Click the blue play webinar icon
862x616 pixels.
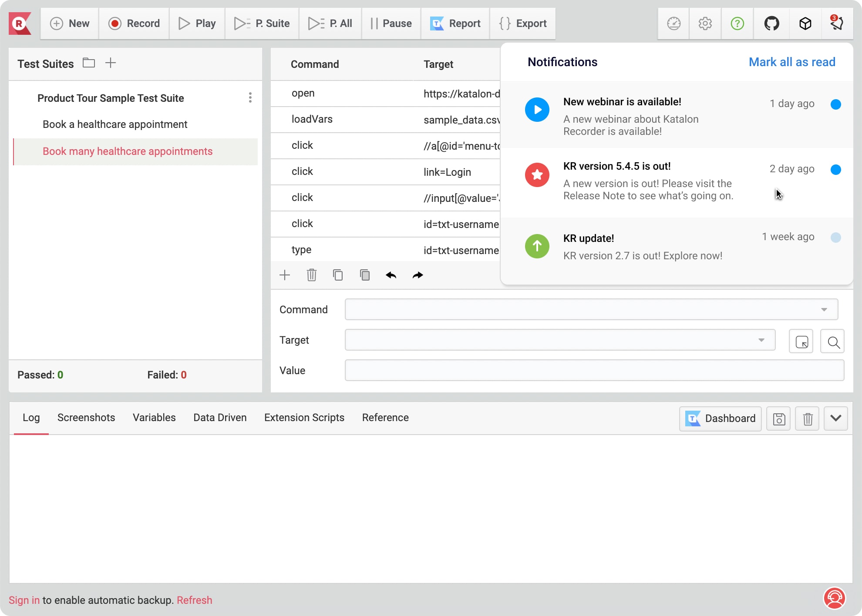click(537, 110)
